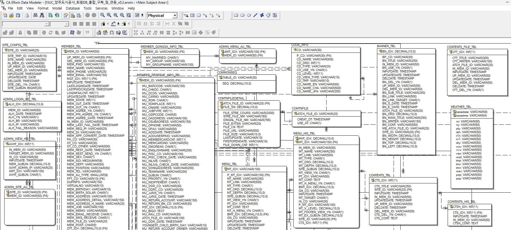
Task: Open an existing model file
Action: (x=12, y=15)
